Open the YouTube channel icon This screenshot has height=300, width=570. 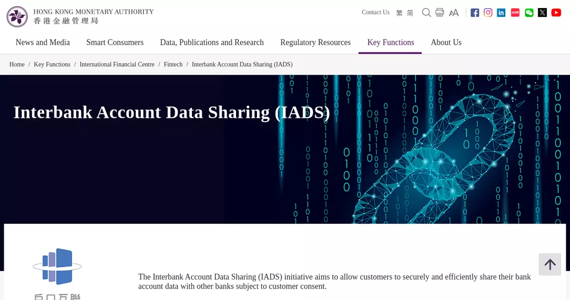(556, 13)
